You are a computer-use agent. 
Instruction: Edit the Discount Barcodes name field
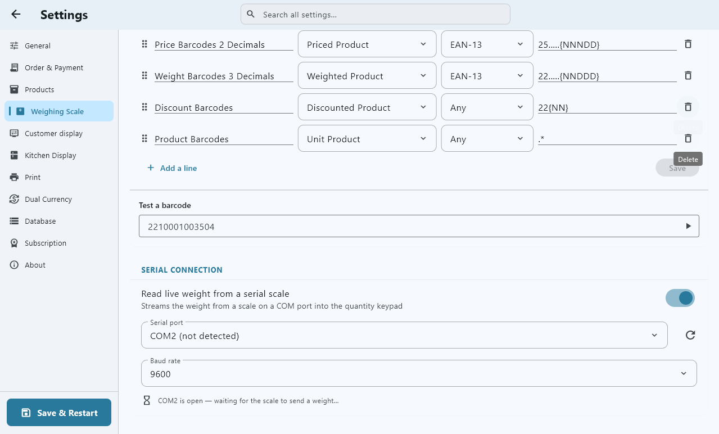point(224,107)
